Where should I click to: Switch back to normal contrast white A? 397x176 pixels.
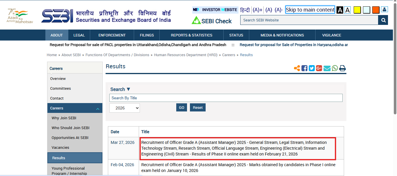coord(347,10)
